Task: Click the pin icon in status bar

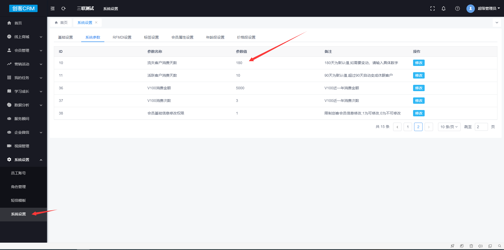Action: (452, 246)
